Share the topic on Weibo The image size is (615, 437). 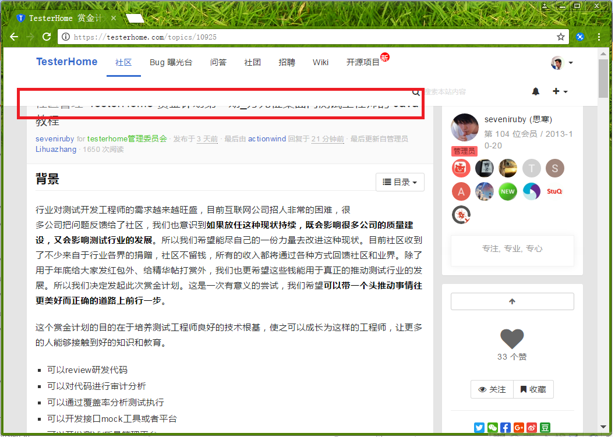[532, 428]
